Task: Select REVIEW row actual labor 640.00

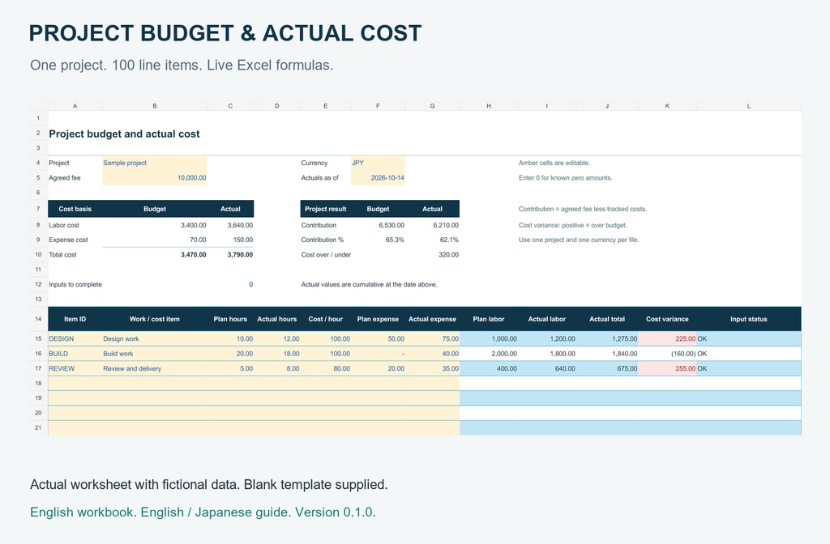Action: pos(547,368)
